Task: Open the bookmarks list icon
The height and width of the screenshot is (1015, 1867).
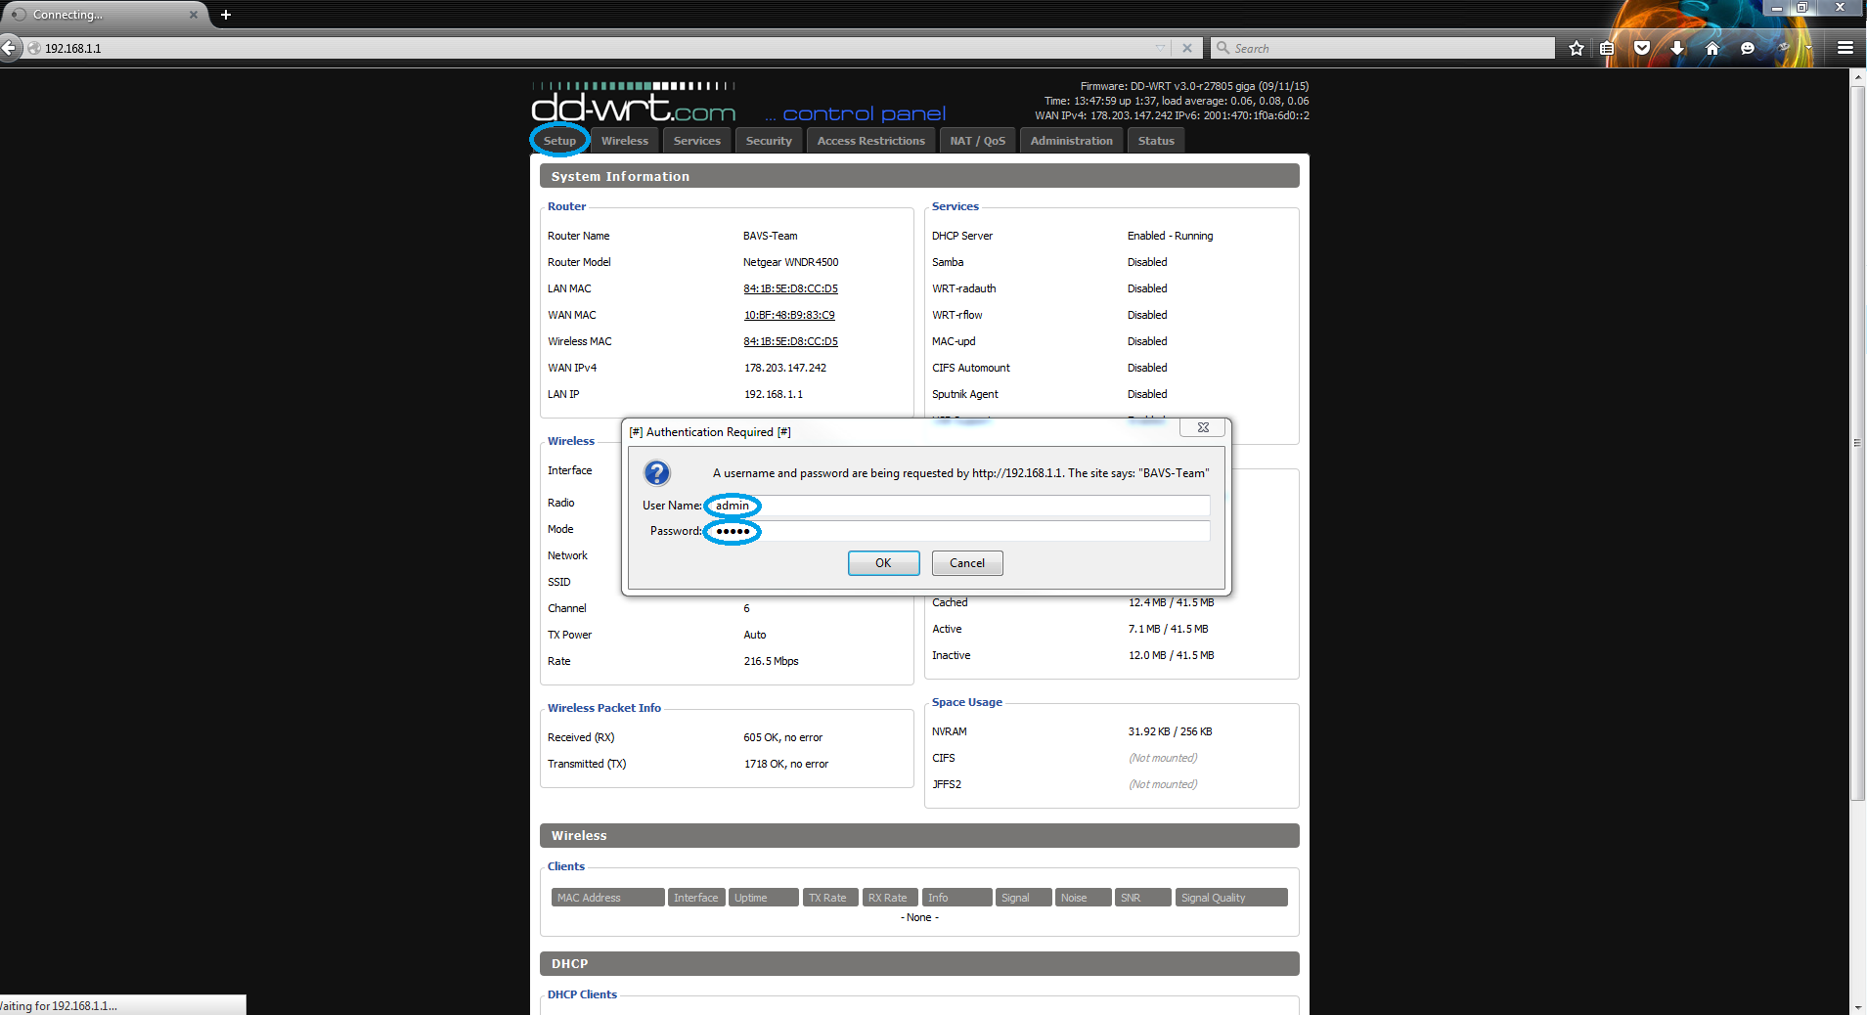Action: point(1607,48)
